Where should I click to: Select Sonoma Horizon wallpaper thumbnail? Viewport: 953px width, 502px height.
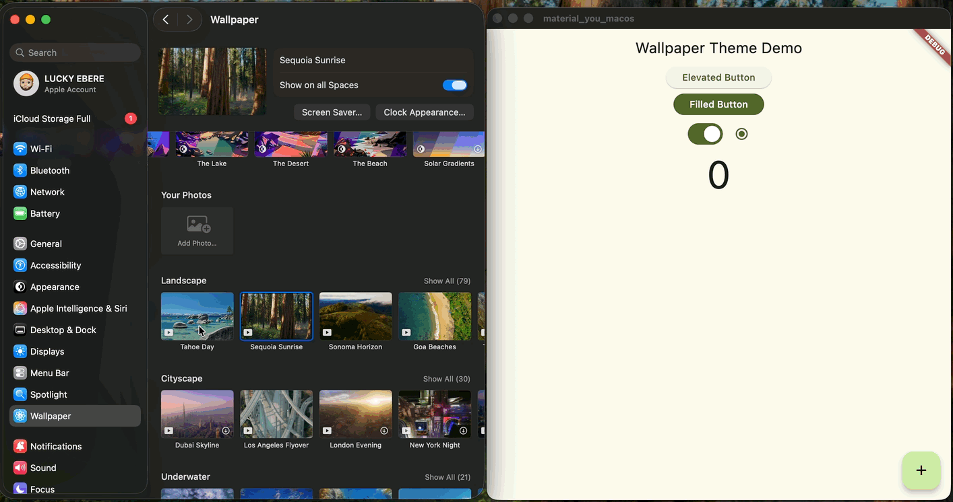point(355,316)
